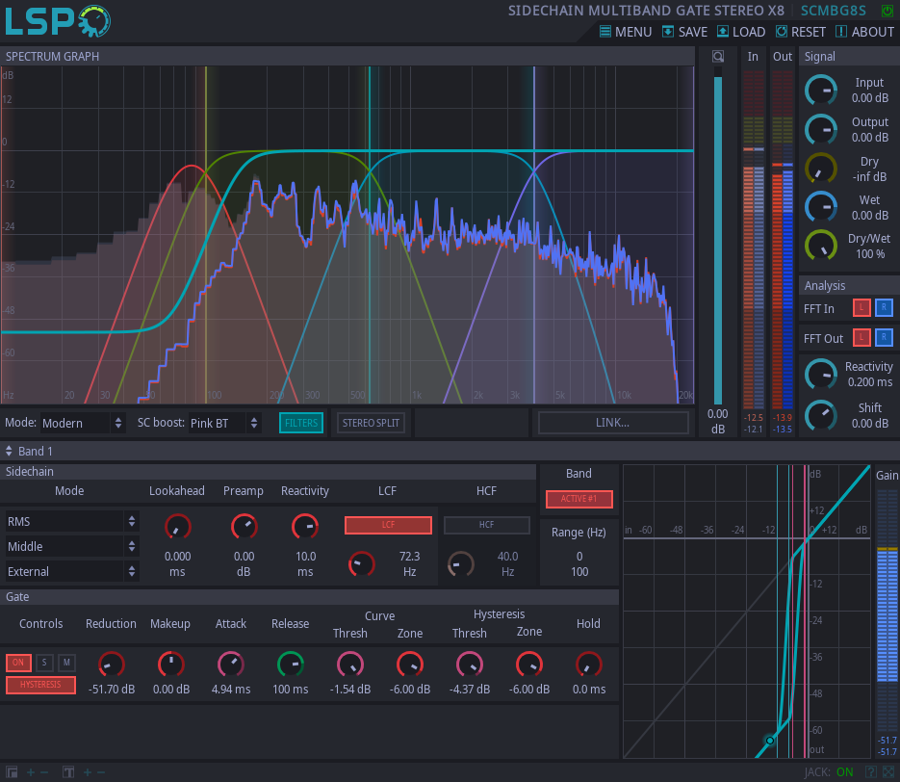Viewport: 900px width, 782px height.
Task: Open the External sidechain type dropdown
Action: (71, 572)
